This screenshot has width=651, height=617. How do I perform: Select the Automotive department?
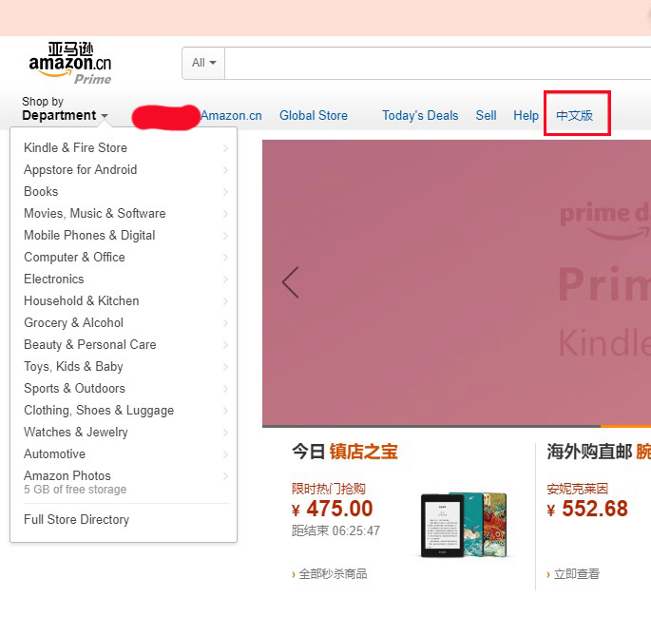point(54,453)
